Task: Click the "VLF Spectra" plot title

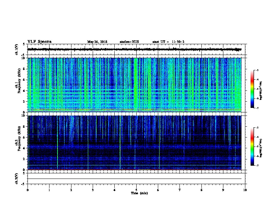Action: (x=39, y=42)
